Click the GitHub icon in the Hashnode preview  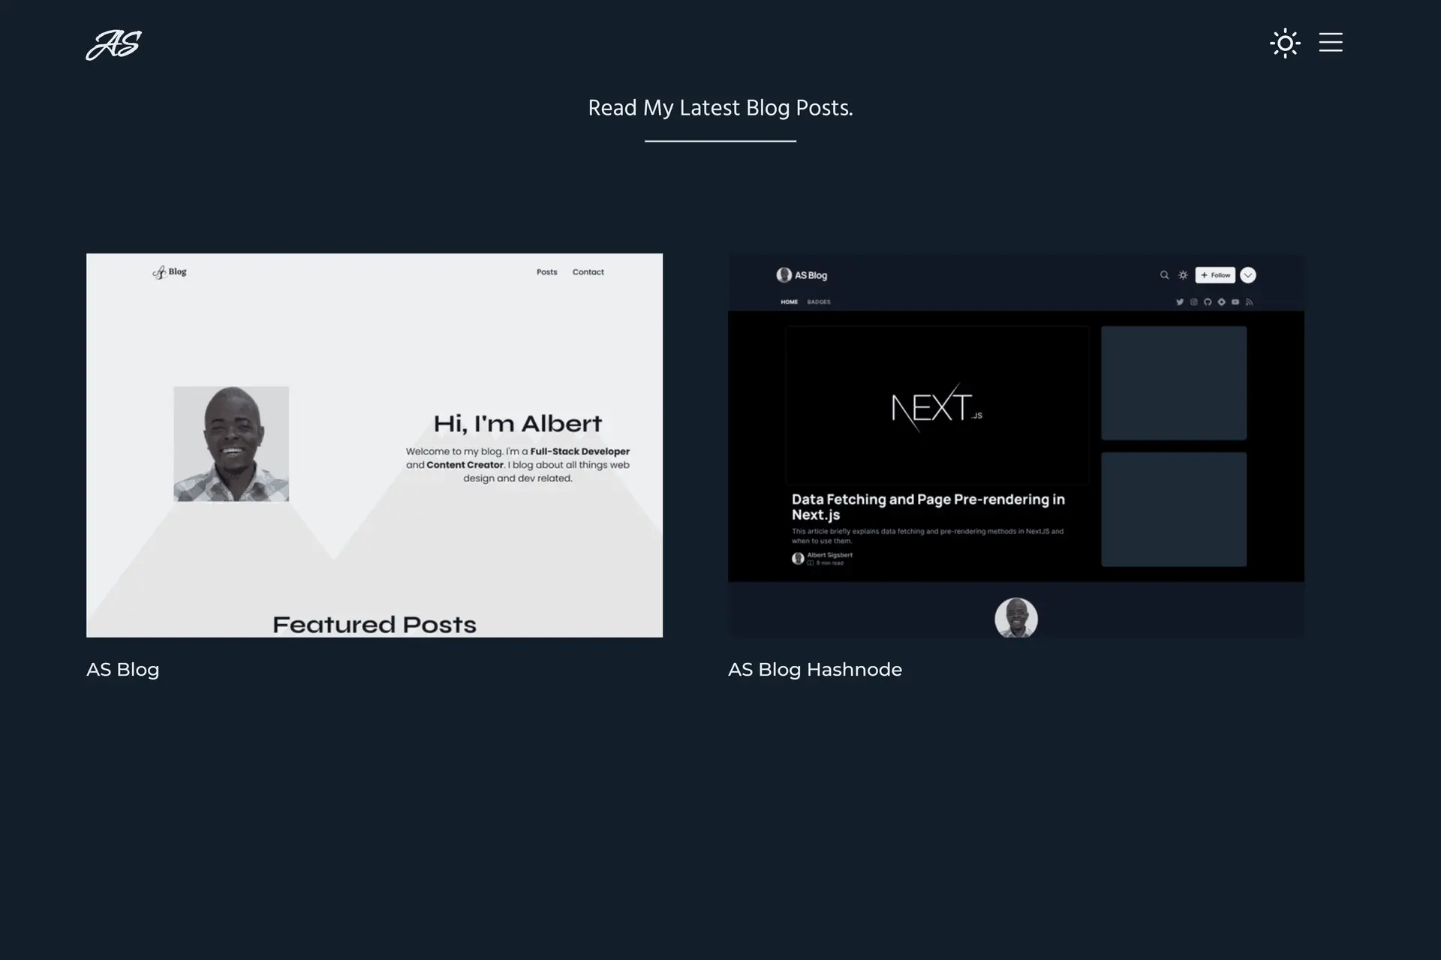[x=1208, y=302]
